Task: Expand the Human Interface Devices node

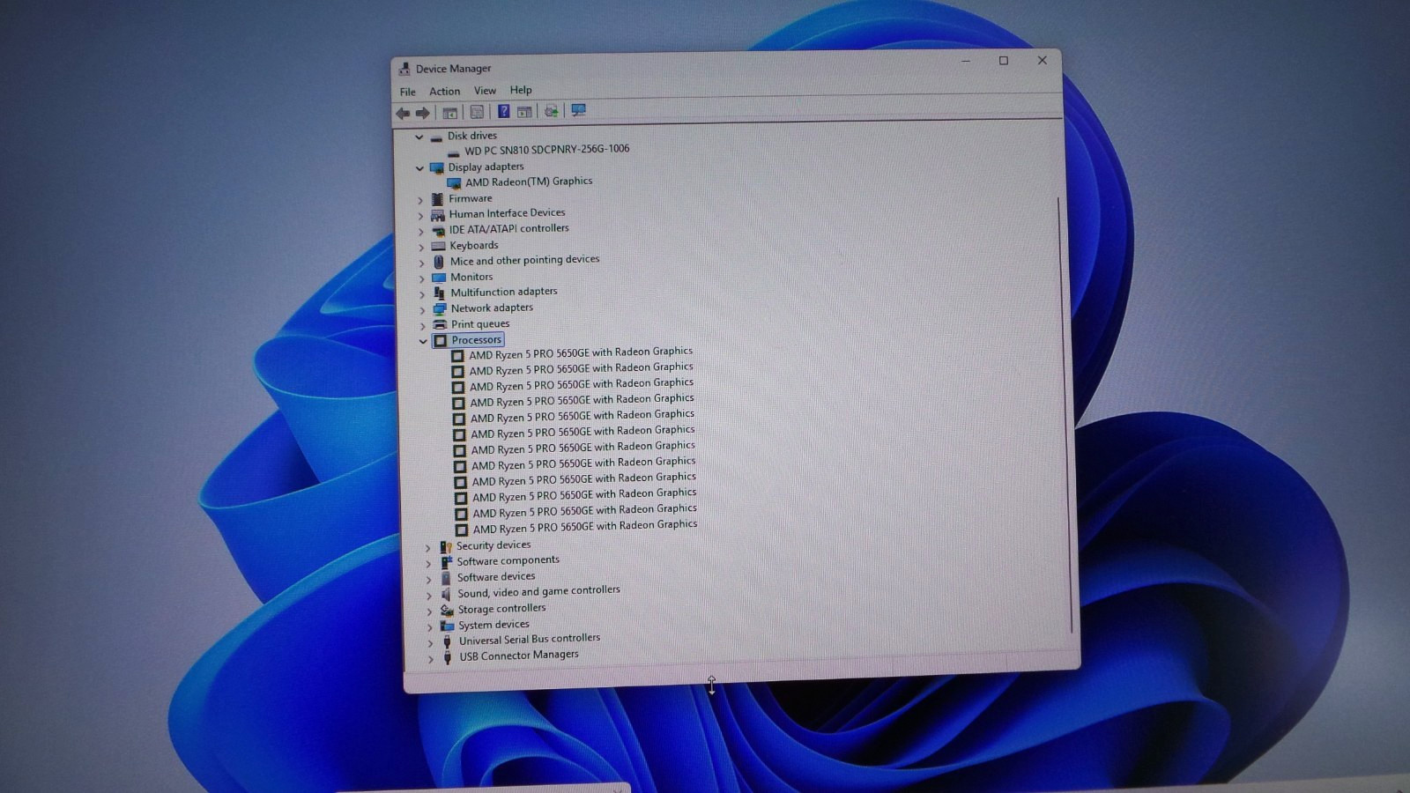Action: [x=421, y=216]
